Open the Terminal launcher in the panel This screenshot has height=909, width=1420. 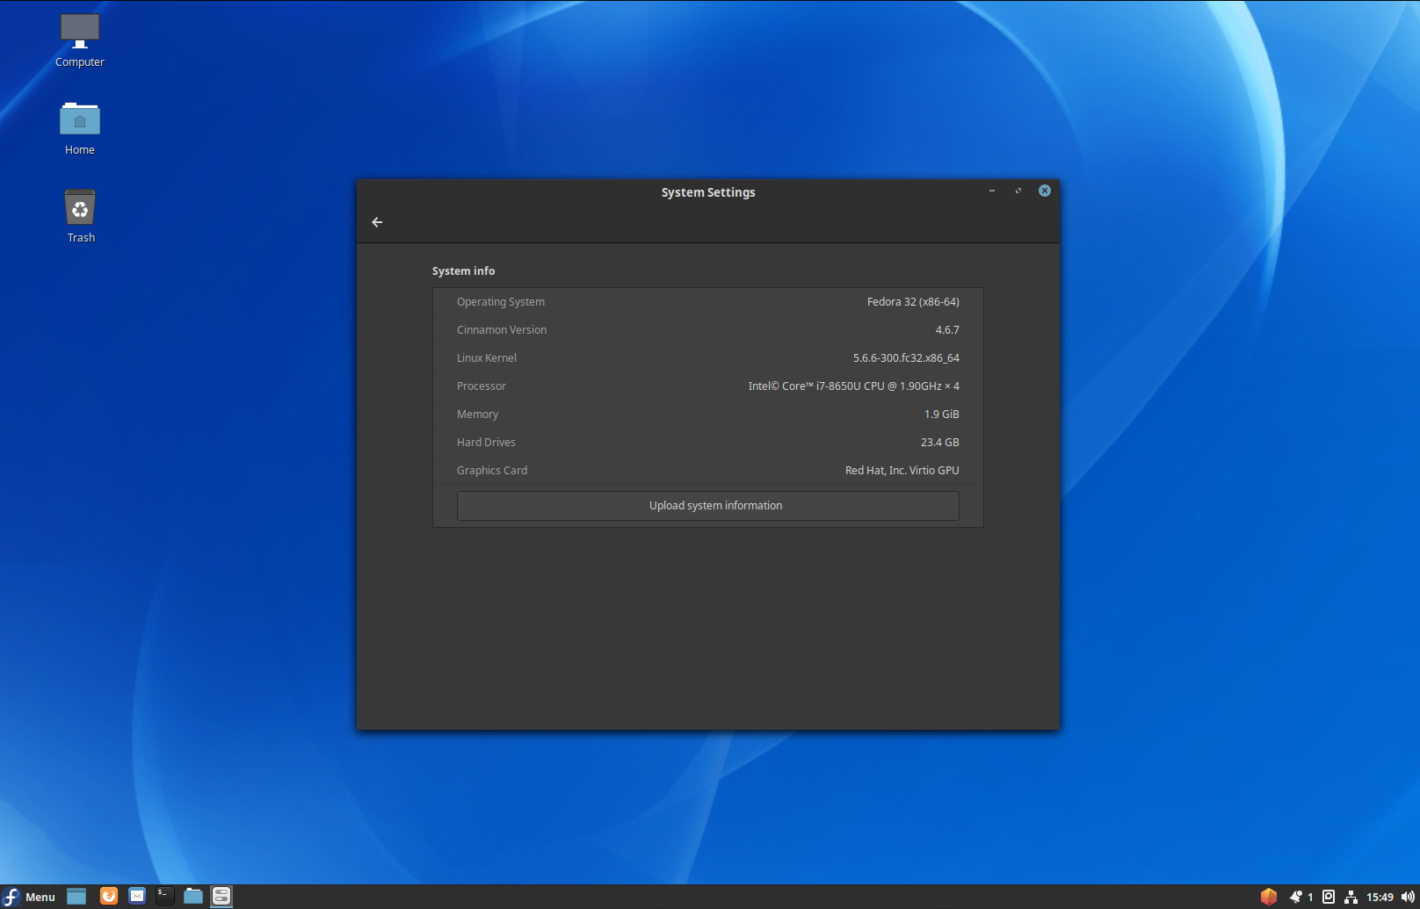click(x=165, y=897)
